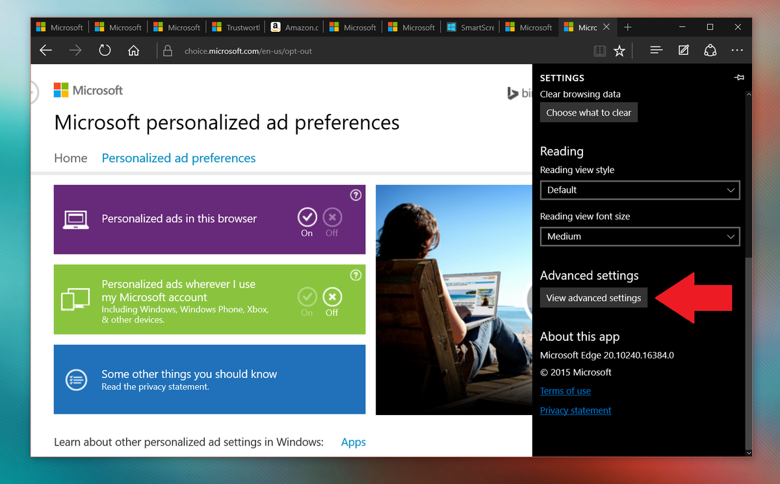This screenshot has width=780, height=484.
Task: Click the help question mark on purple banner
Action: pos(356,195)
